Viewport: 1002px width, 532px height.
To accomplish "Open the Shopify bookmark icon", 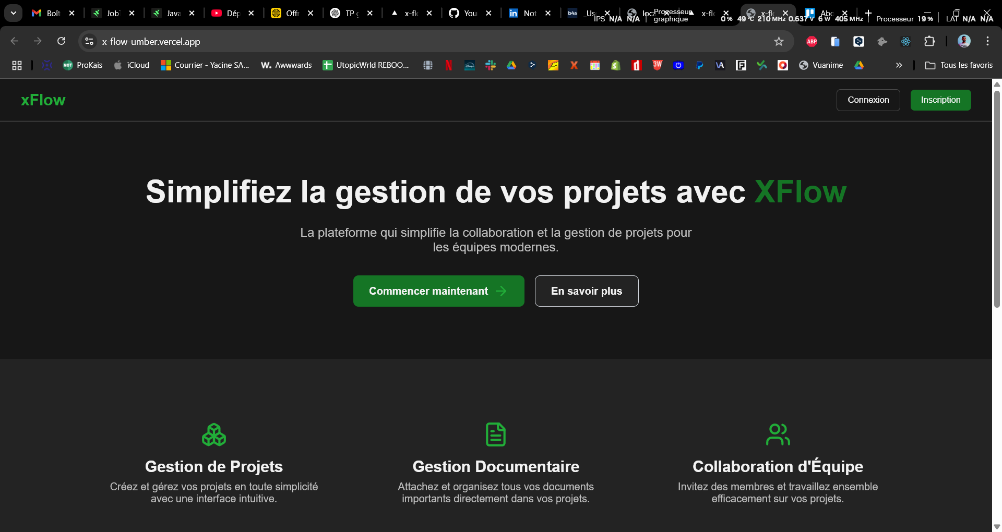I will tap(616, 65).
